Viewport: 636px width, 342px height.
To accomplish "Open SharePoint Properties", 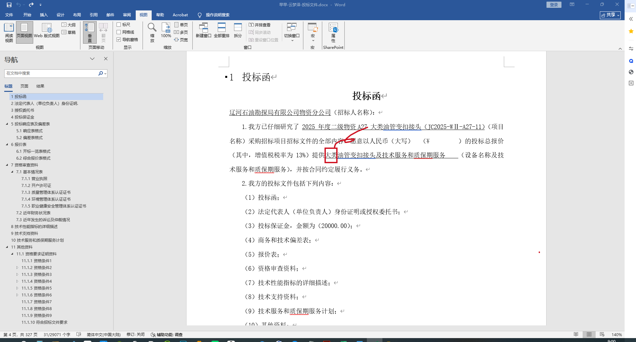I will coord(333,32).
